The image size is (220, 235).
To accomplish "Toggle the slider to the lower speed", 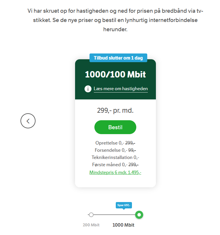I will coord(91,215).
